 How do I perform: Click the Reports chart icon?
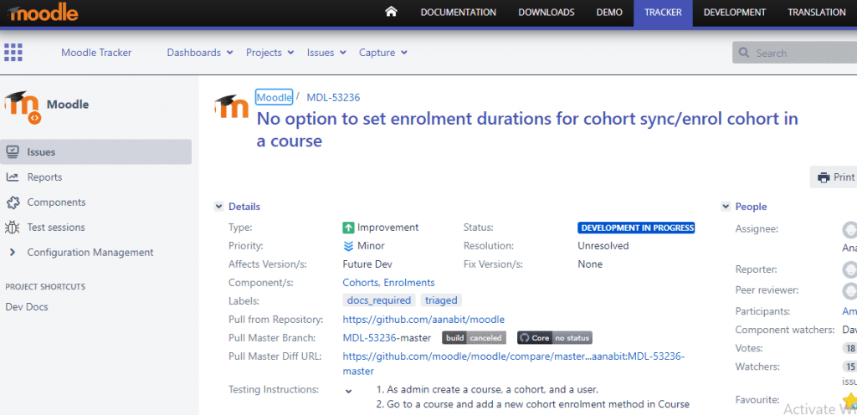pyautogui.click(x=12, y=177)
